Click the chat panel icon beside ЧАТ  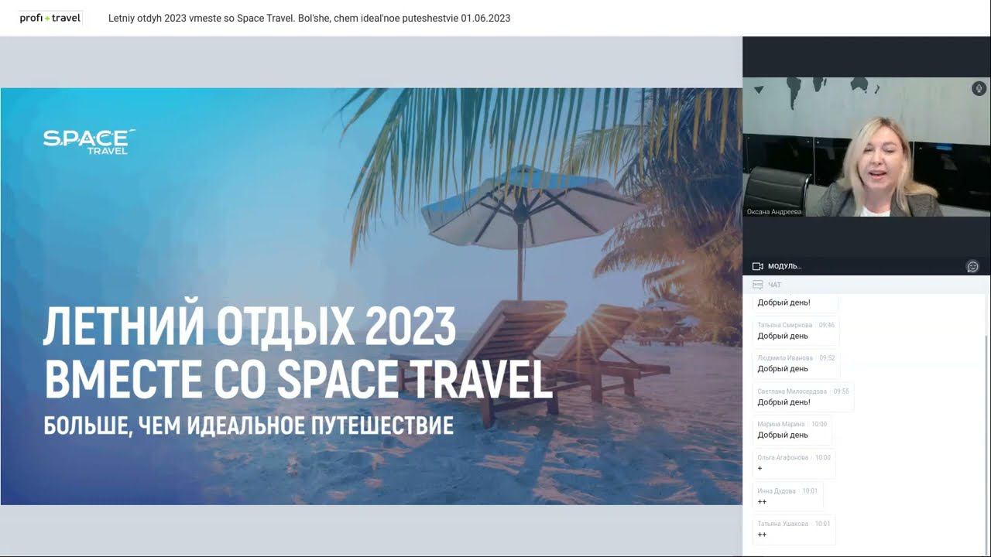point(758,285)
